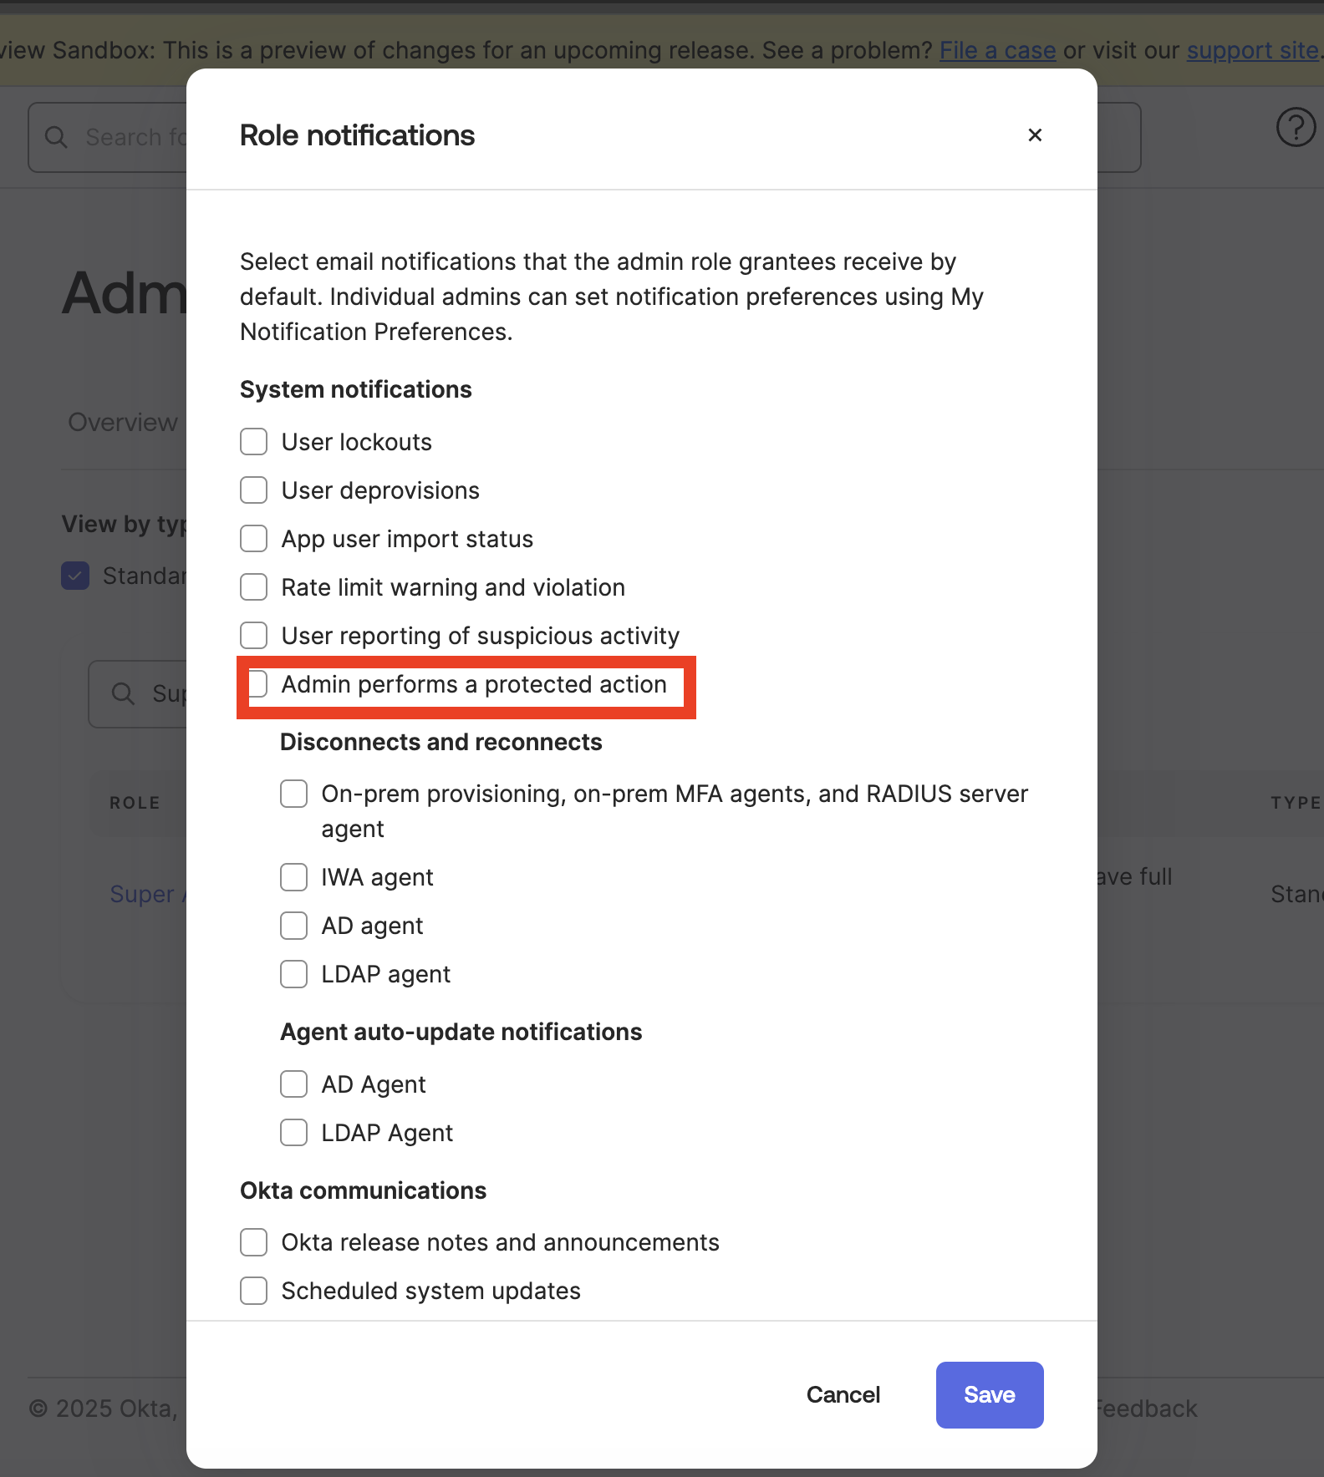Switch to the Overview tab
The width and height of the screenshot is (1324, 1477).
pyautogui.click(x=122, y=422)
